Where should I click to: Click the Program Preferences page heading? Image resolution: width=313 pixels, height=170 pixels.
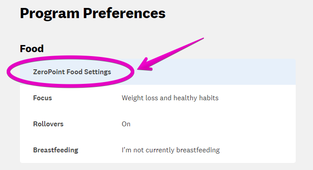(x=93, y=14)
